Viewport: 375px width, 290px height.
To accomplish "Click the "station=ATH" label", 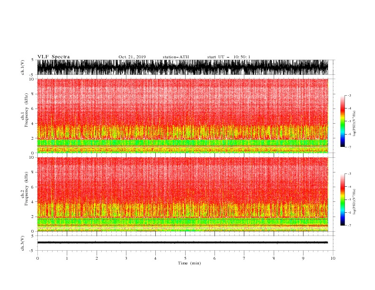I will 176,57.
